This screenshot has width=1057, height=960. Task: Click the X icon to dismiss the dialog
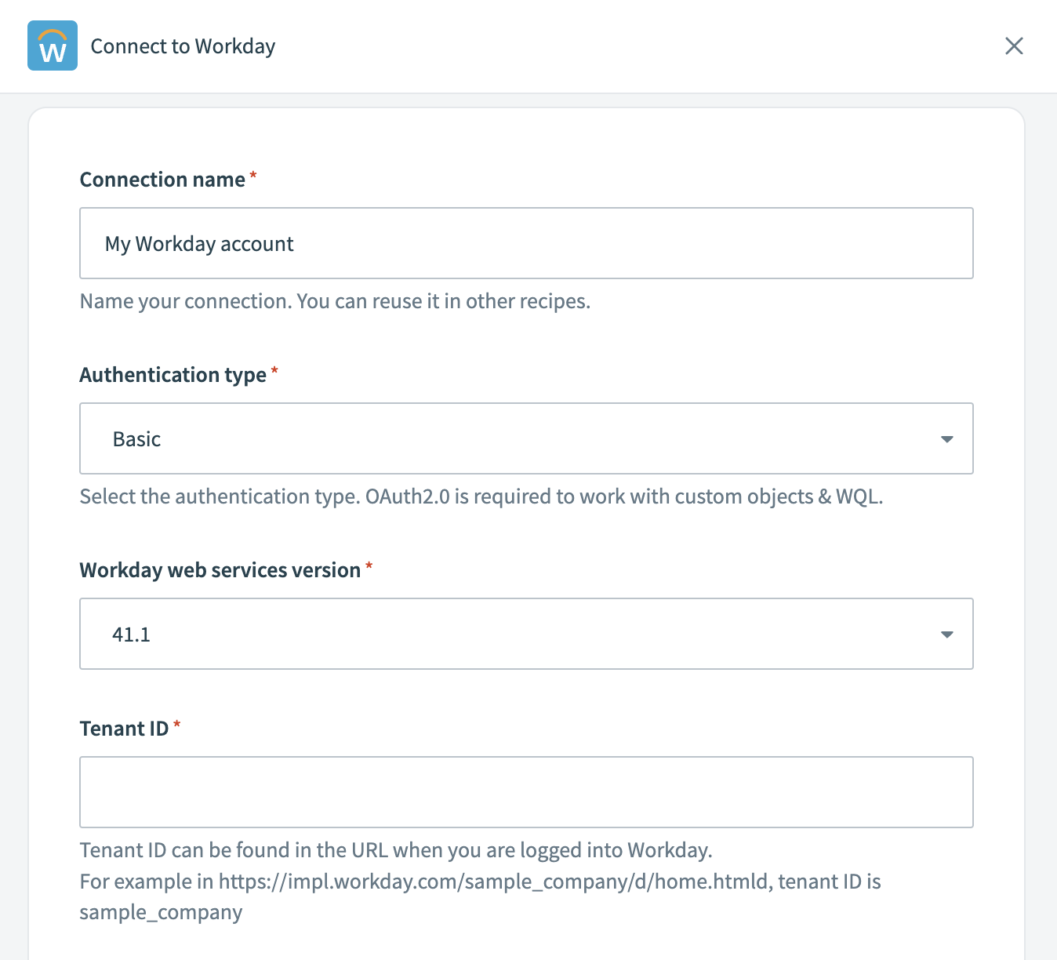point(1014,45)
